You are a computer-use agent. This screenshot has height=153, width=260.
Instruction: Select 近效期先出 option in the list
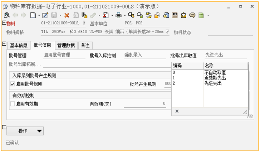215,78
